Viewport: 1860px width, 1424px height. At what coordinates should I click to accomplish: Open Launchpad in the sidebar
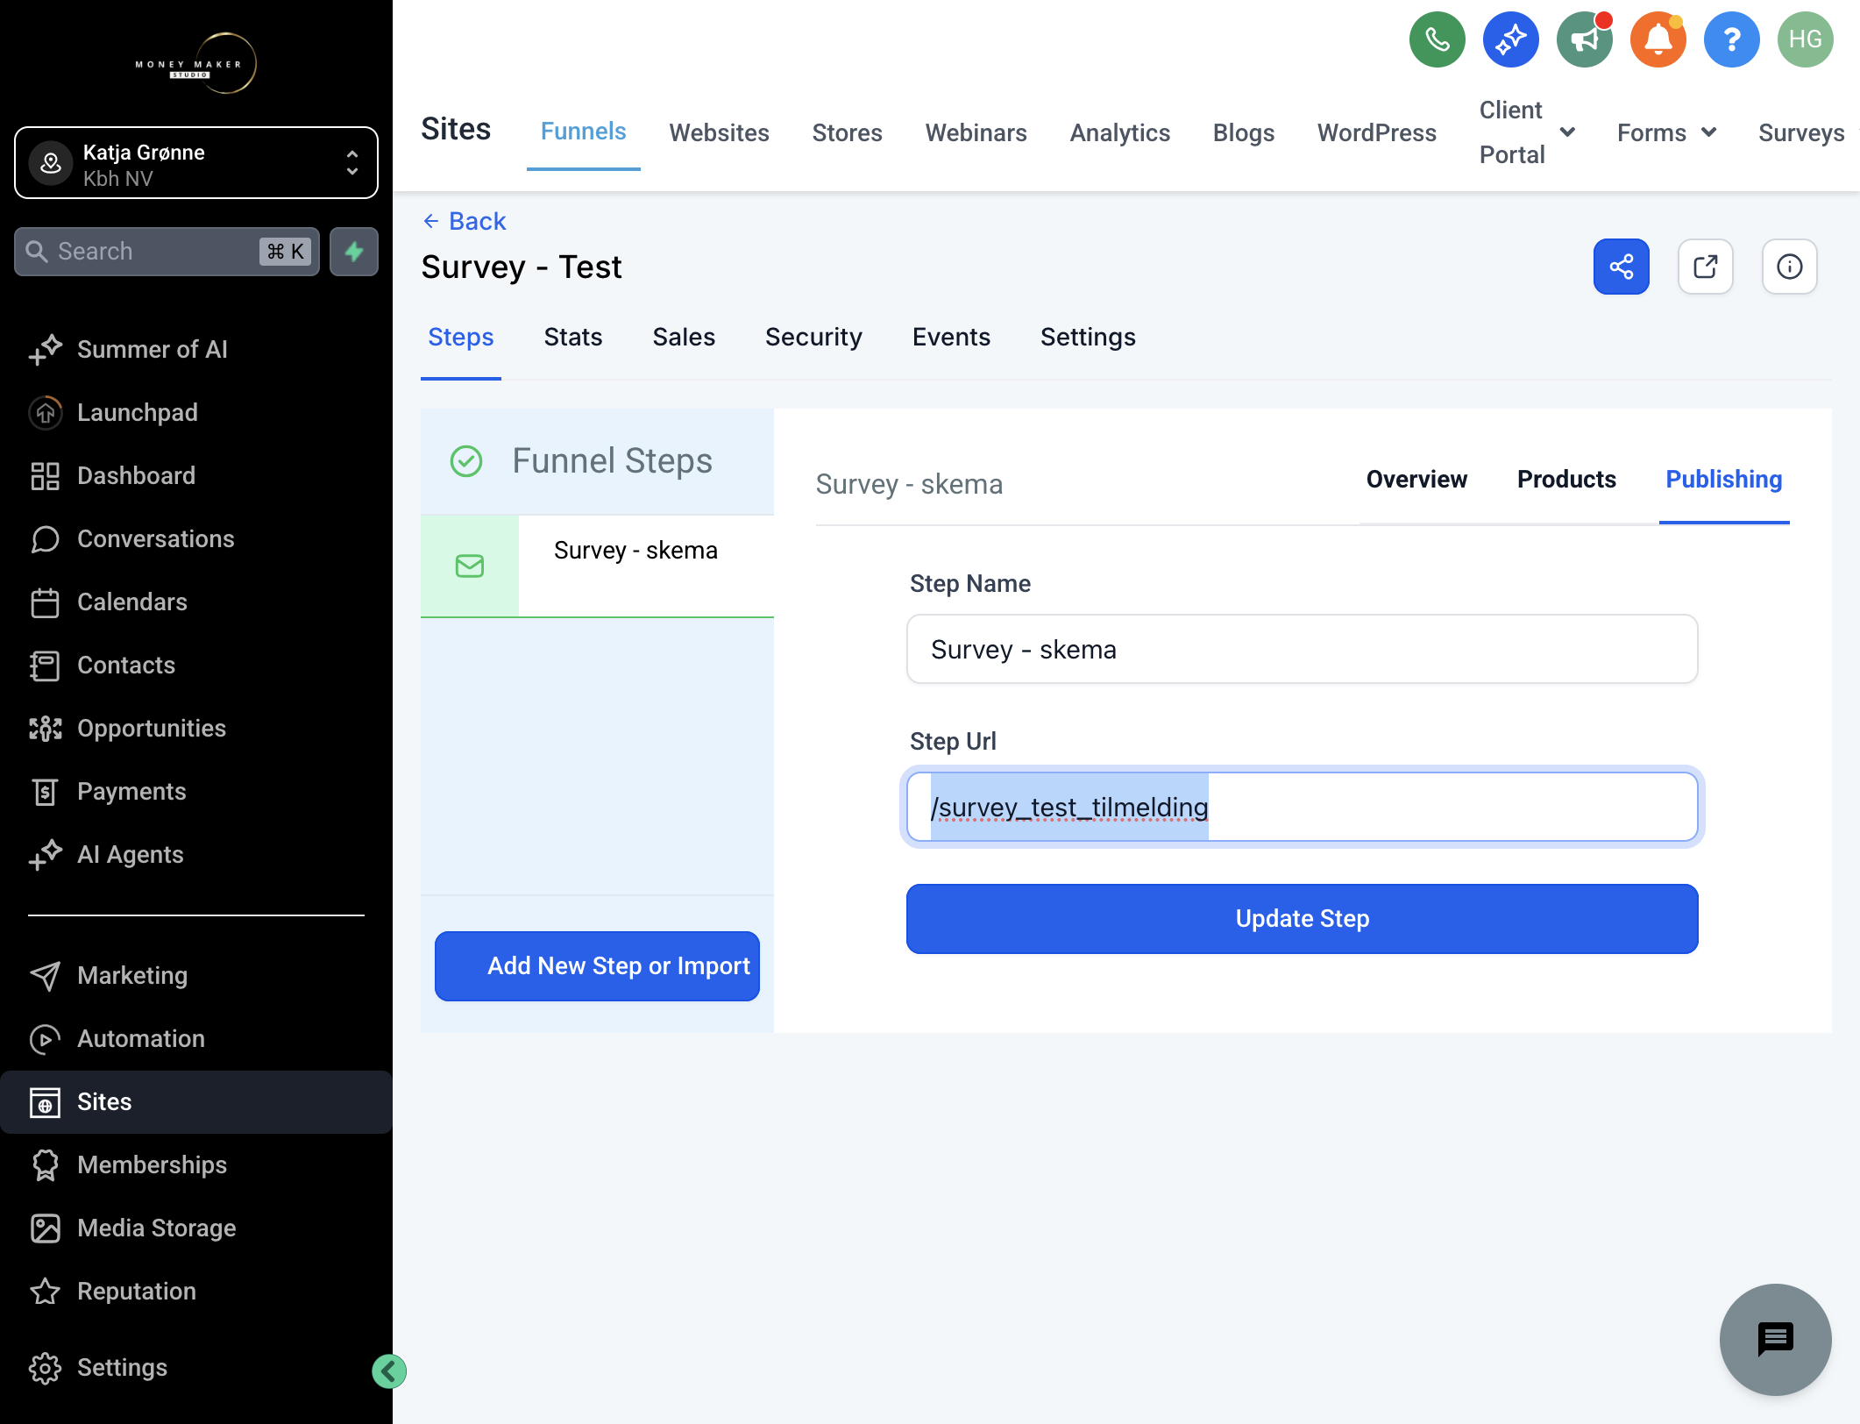(x=196, y=412)
